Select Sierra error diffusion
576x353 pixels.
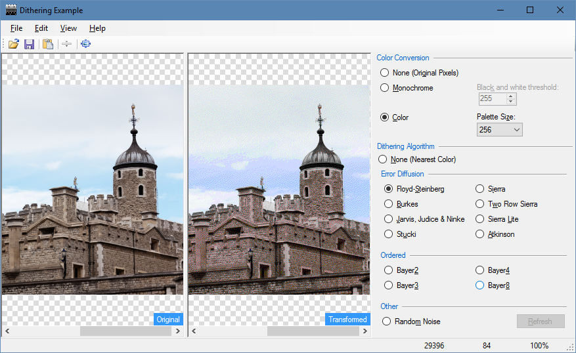[491, 189]
